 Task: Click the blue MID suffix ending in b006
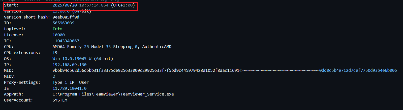pos(358,70)
